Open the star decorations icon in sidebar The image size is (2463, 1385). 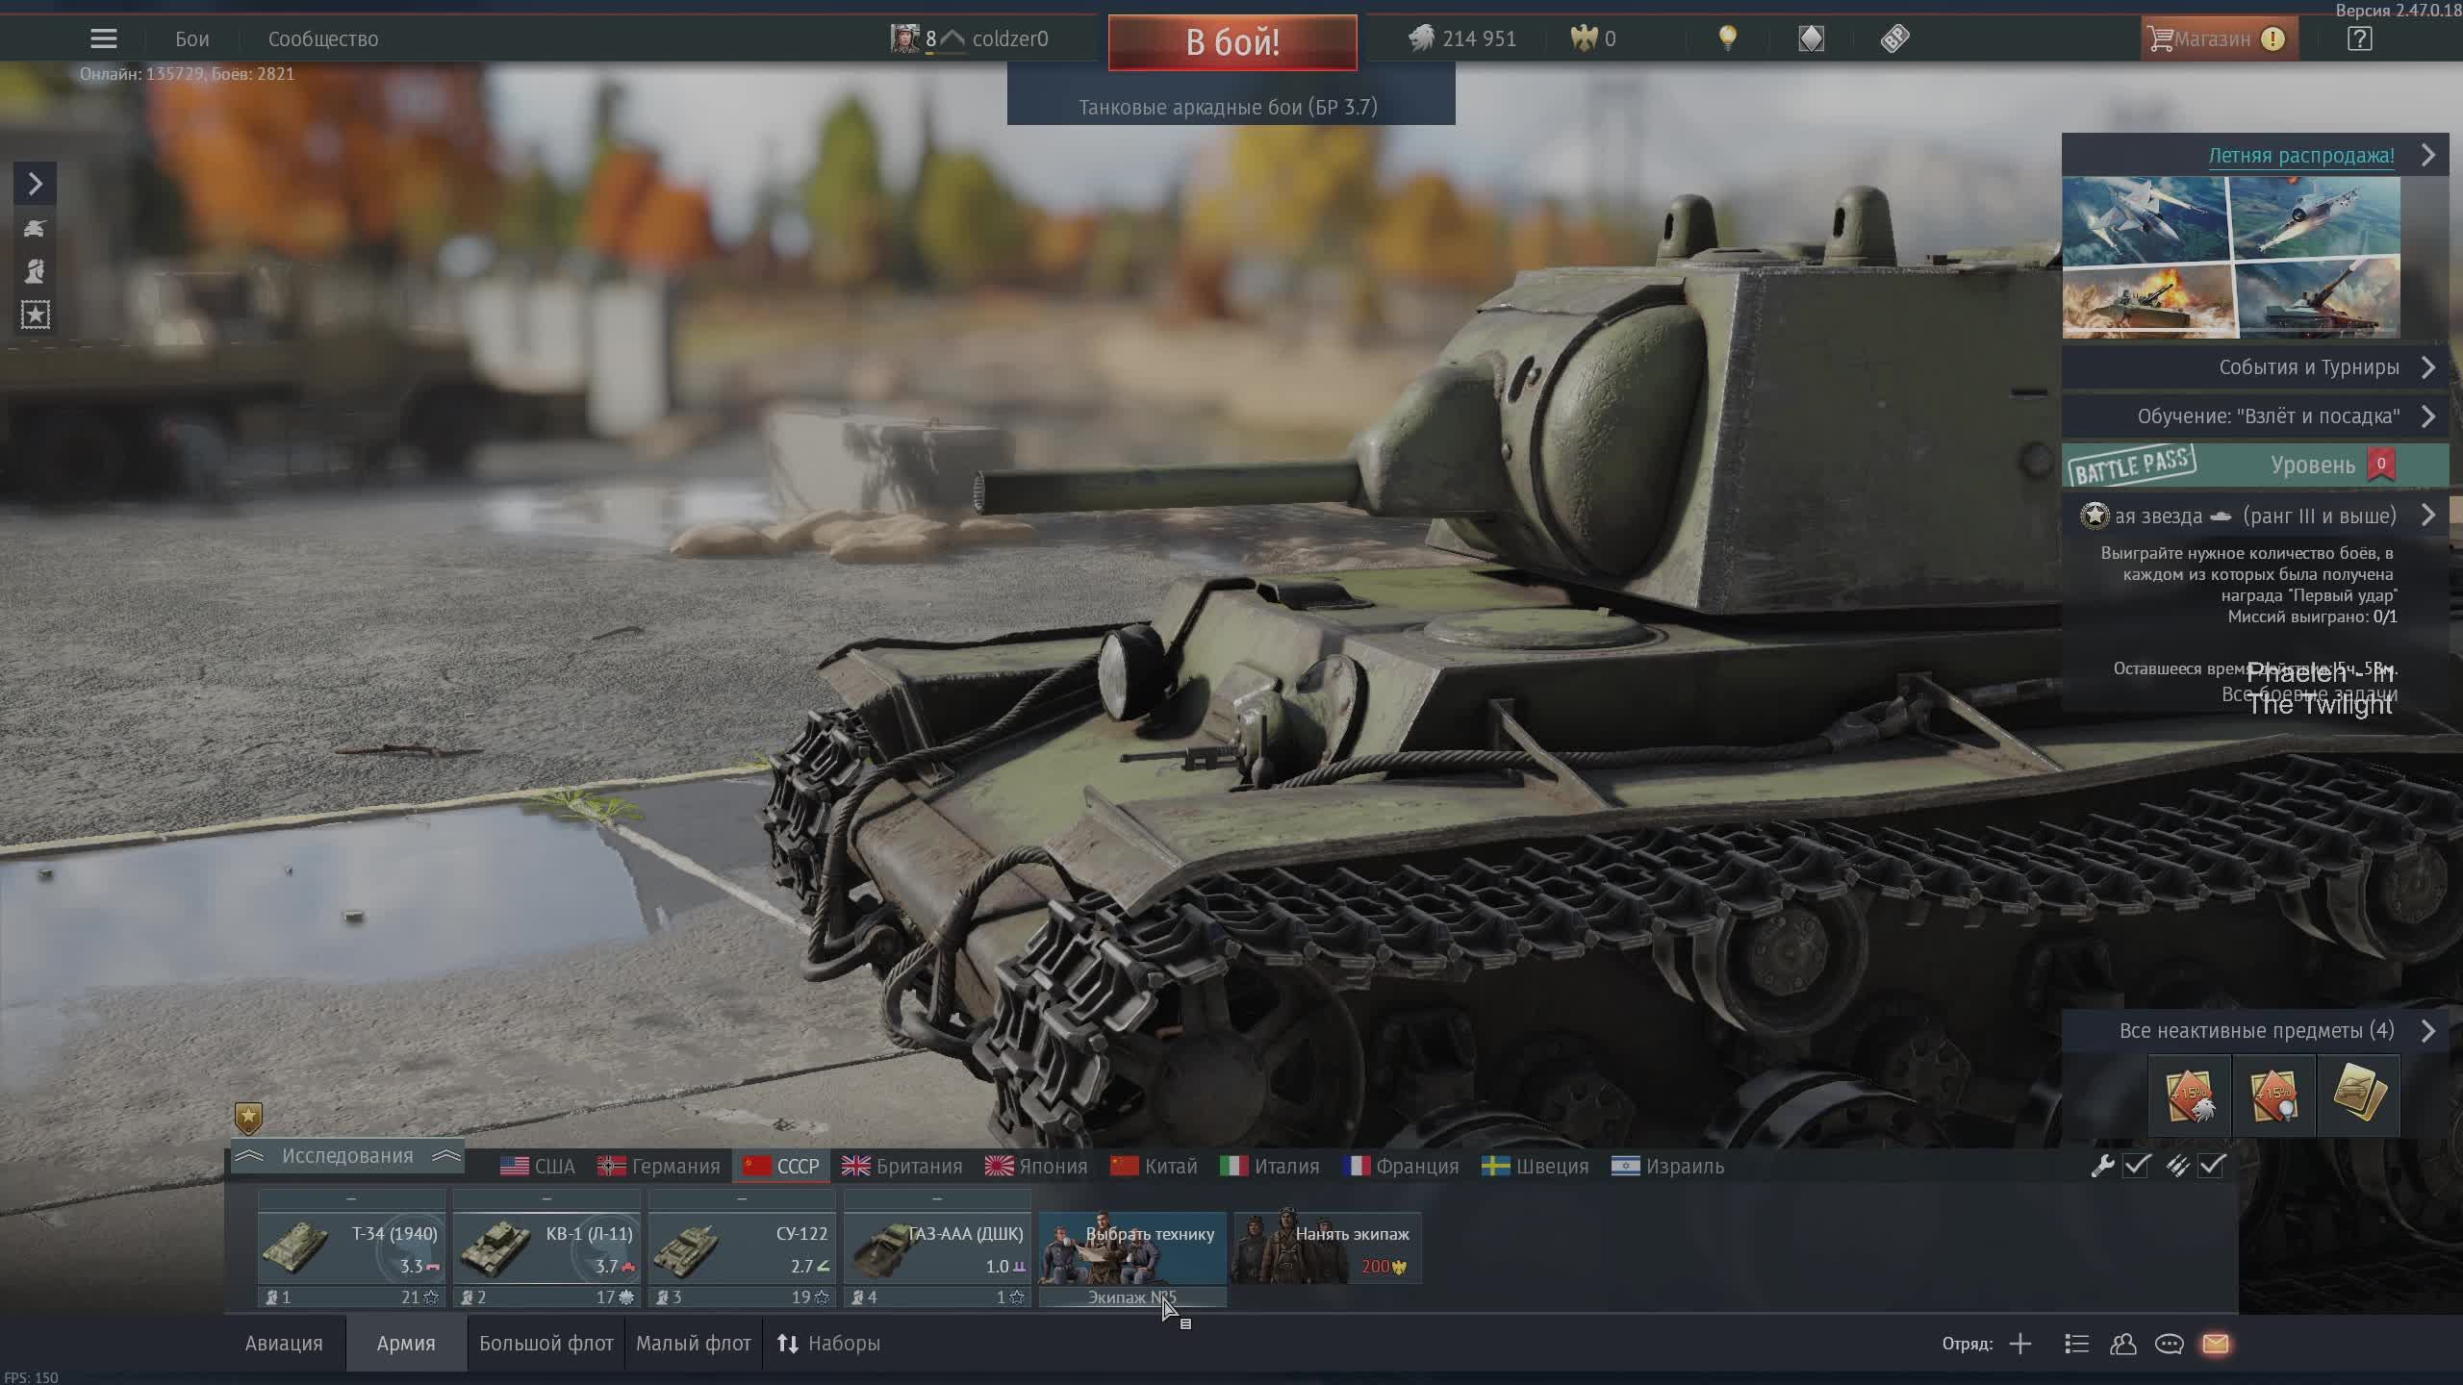pos(35,315)
